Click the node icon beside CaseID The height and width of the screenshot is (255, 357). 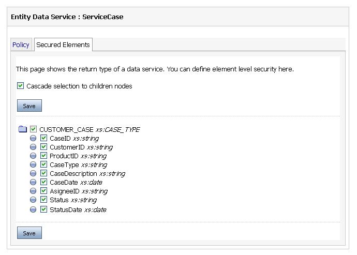click(34, 139)
